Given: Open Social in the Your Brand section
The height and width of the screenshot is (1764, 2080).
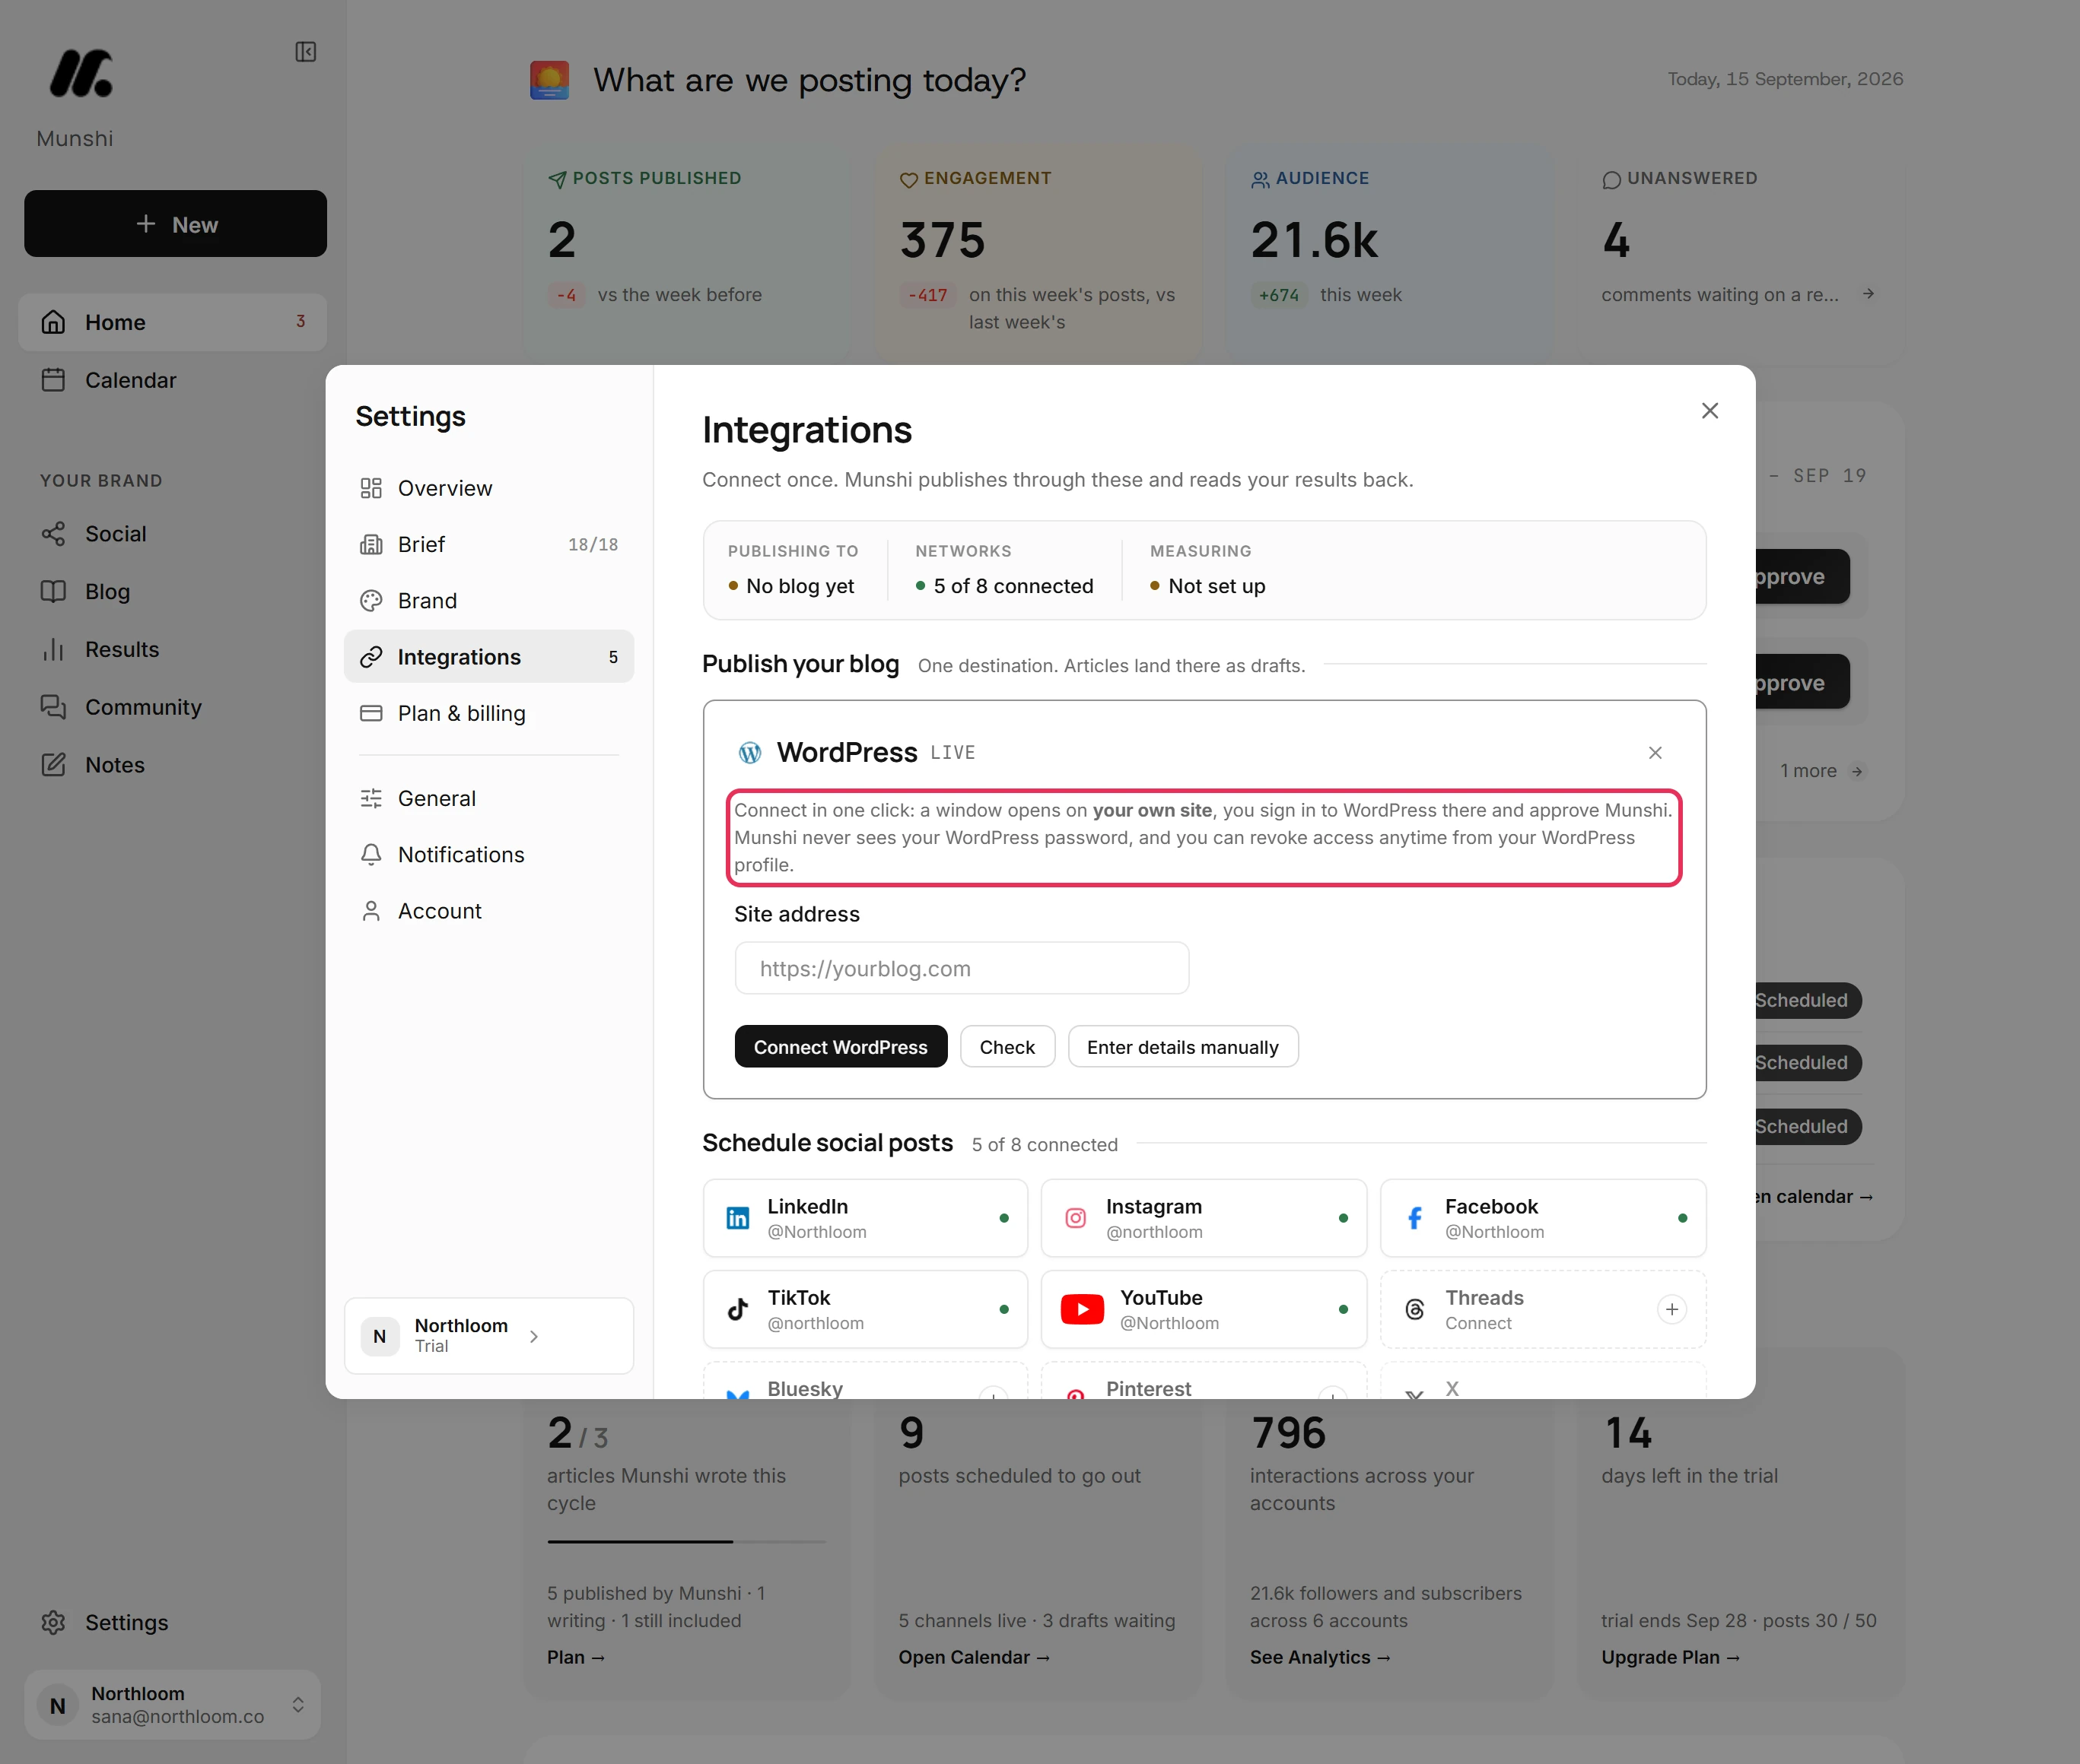Looking at the screenshot, I should [172, 534].
